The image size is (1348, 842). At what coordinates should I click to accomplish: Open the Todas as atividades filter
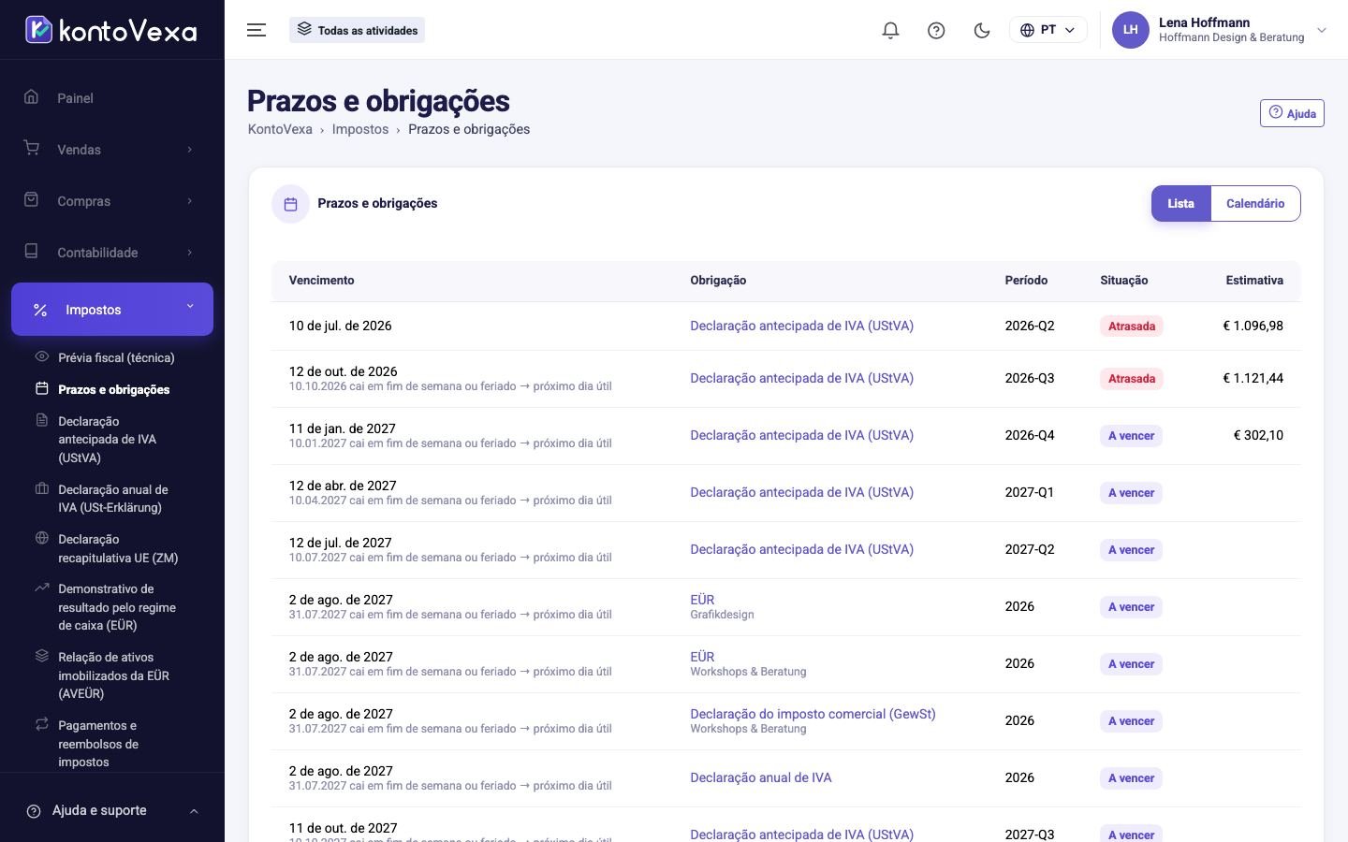click(x=357, y=30)
